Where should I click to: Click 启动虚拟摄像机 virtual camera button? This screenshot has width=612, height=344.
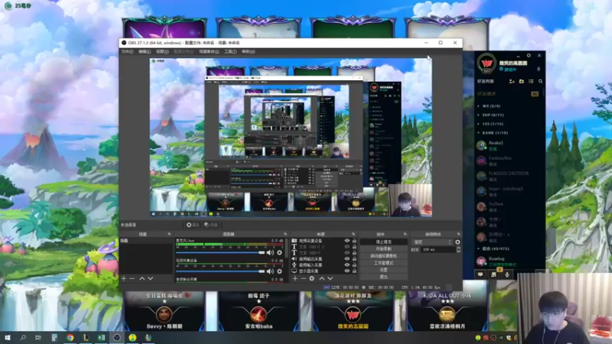pyautogui.click(x=384, y=256)
